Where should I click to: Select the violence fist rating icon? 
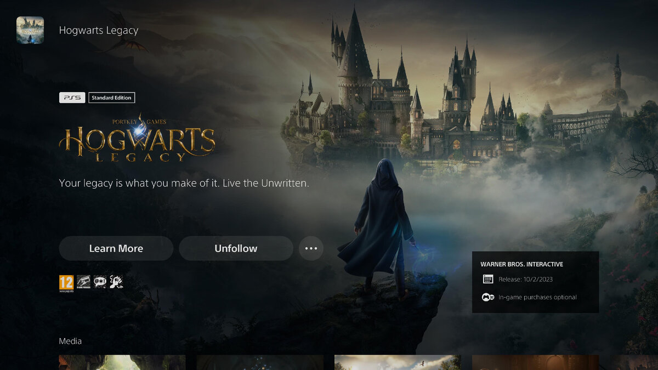coord(116,282)
